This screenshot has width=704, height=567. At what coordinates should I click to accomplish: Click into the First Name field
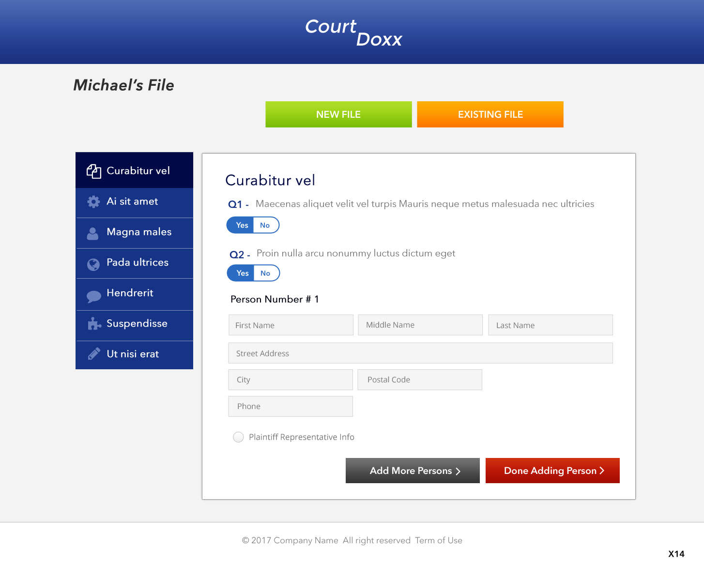[x=291, y=325]
